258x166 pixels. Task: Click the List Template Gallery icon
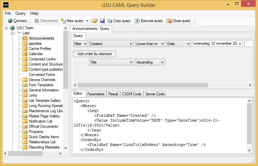[x=25, y=101]
